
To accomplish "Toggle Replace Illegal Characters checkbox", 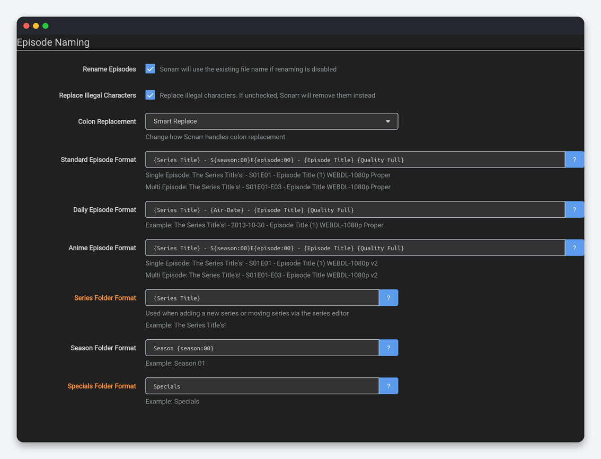I will [x=151, y=95].
